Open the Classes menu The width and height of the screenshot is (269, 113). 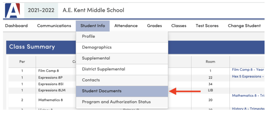coord(179,26)
